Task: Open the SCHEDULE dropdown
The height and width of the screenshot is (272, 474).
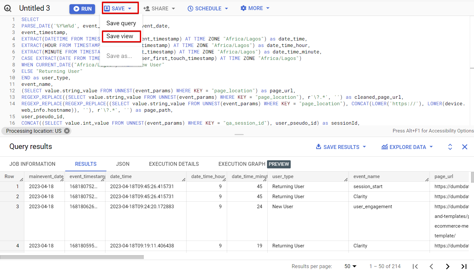Action: tap(208, 8)
